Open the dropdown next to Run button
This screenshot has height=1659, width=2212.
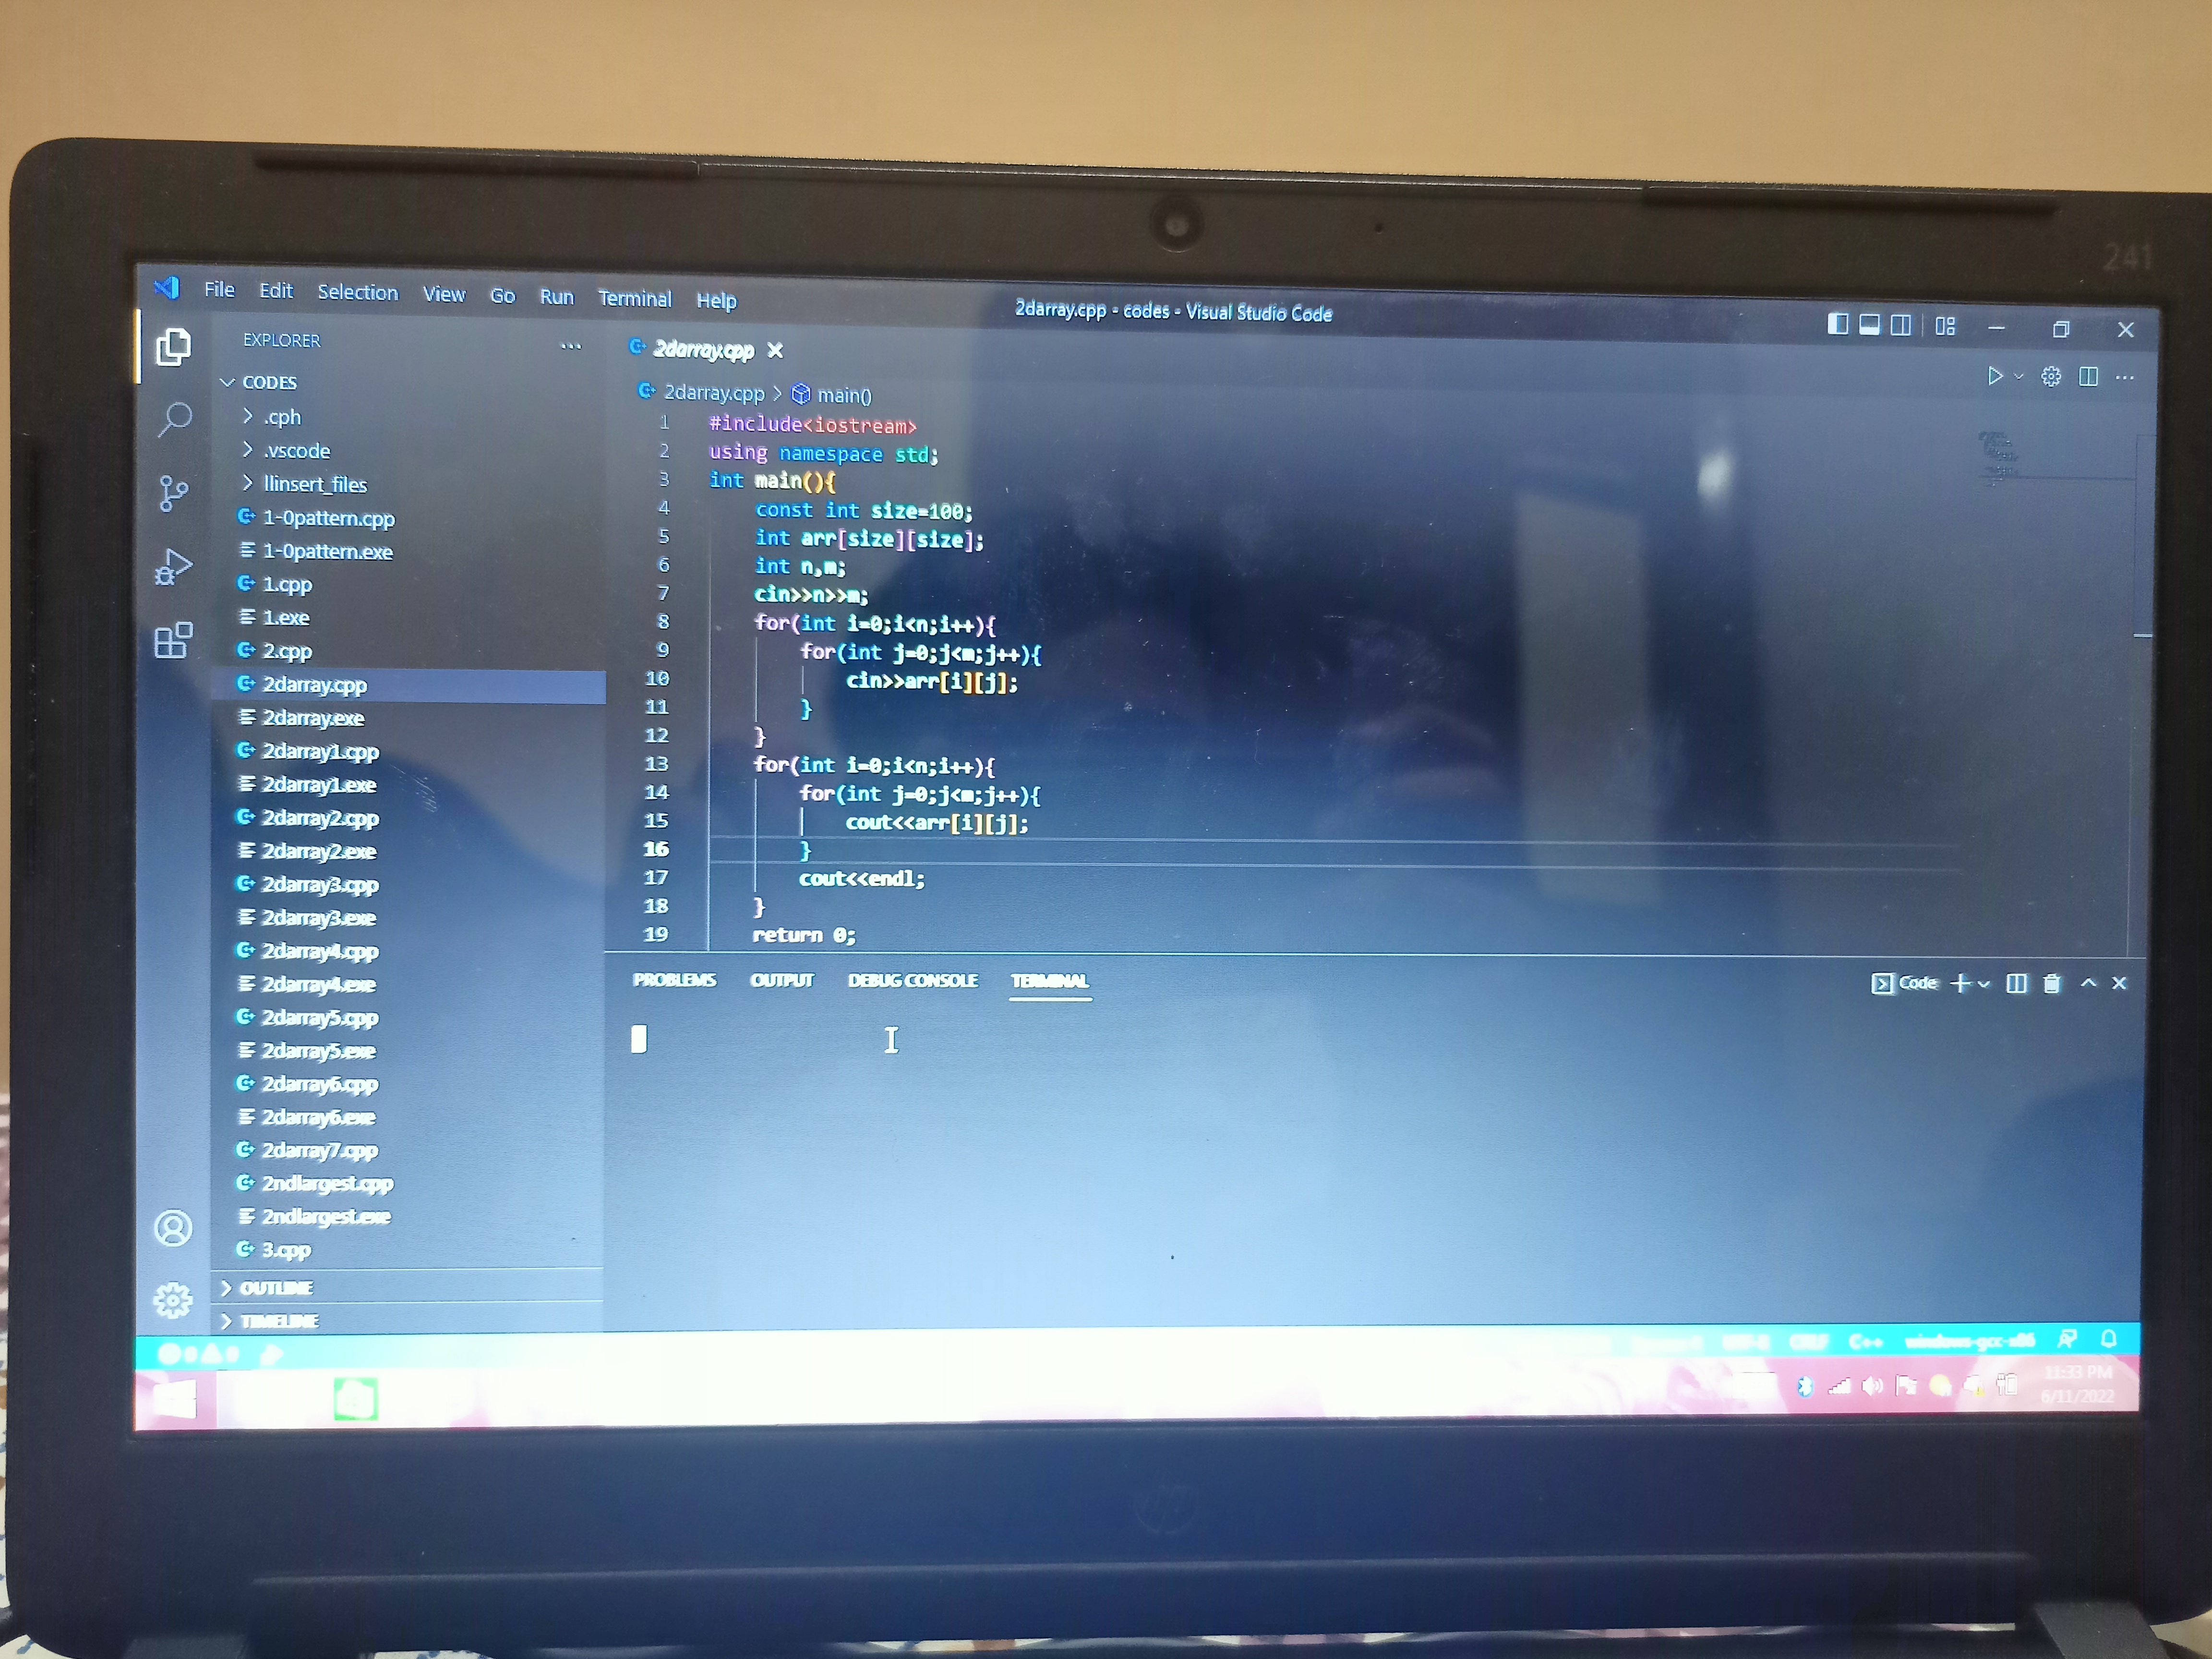pos(2019,377)
